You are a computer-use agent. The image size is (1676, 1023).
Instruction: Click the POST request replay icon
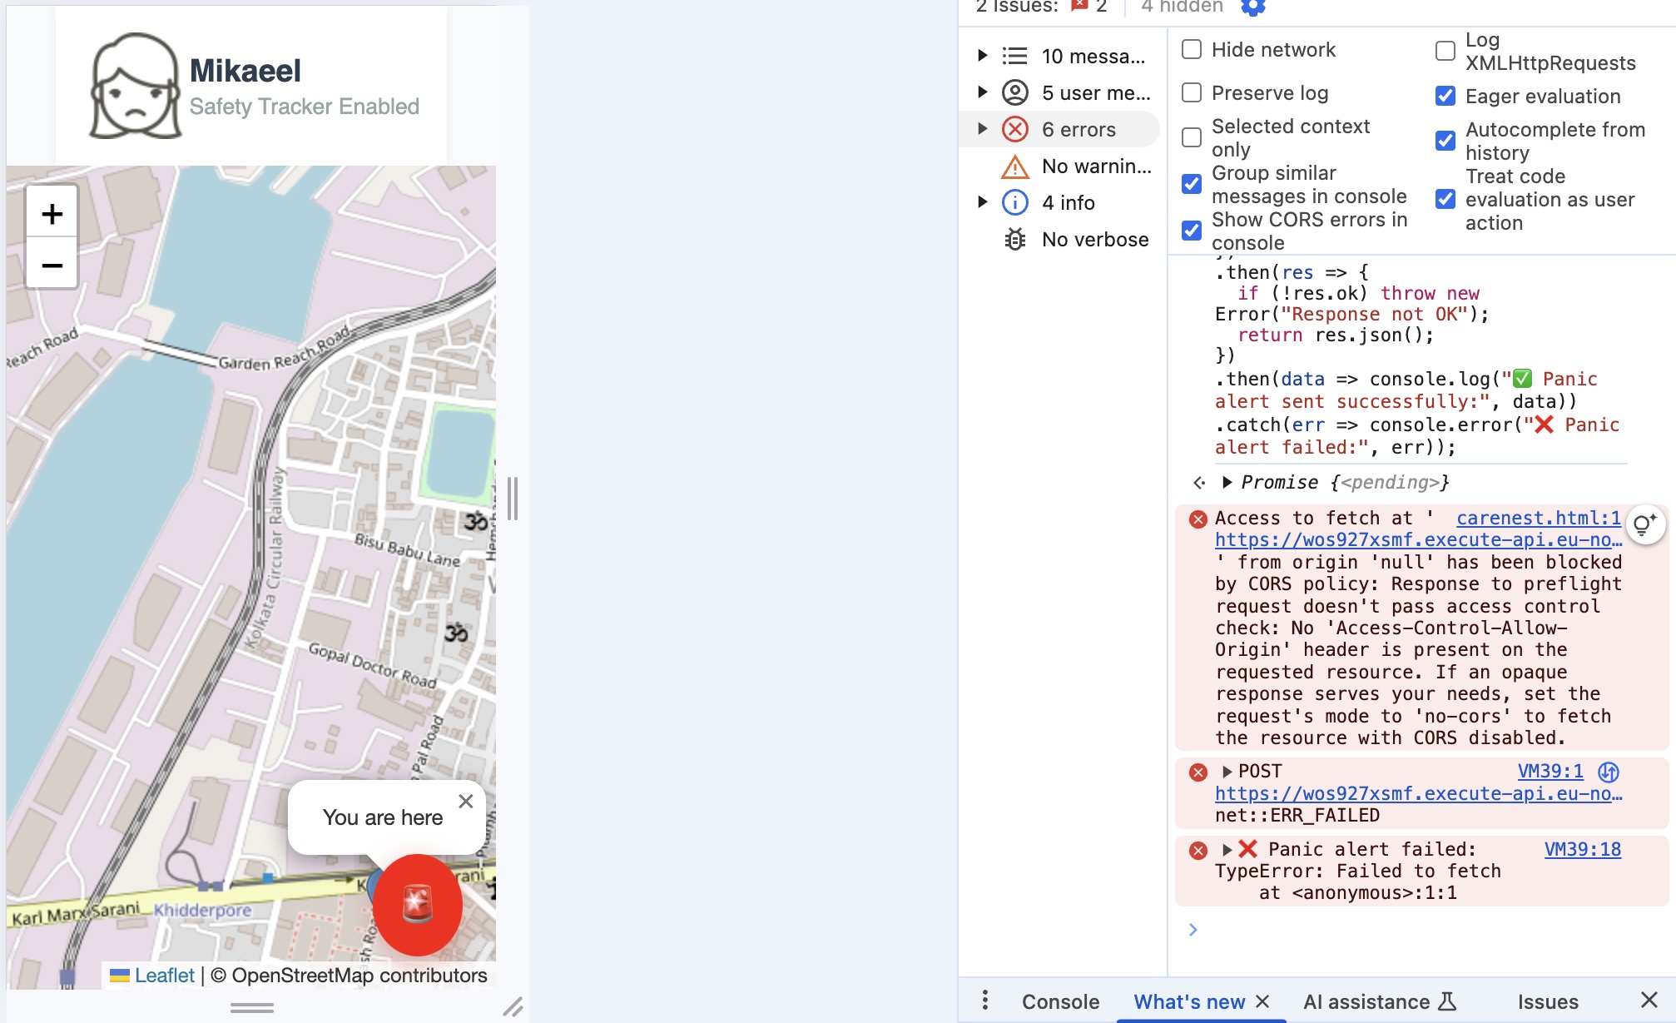[1609, 772]
